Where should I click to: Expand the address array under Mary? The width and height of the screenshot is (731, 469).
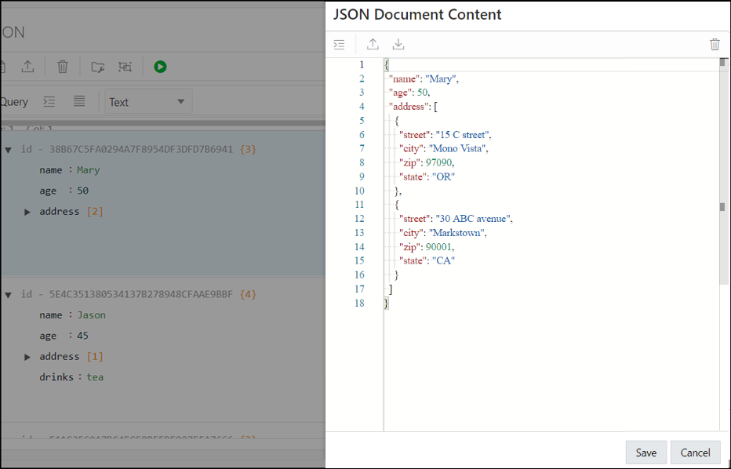click(27, 211)
